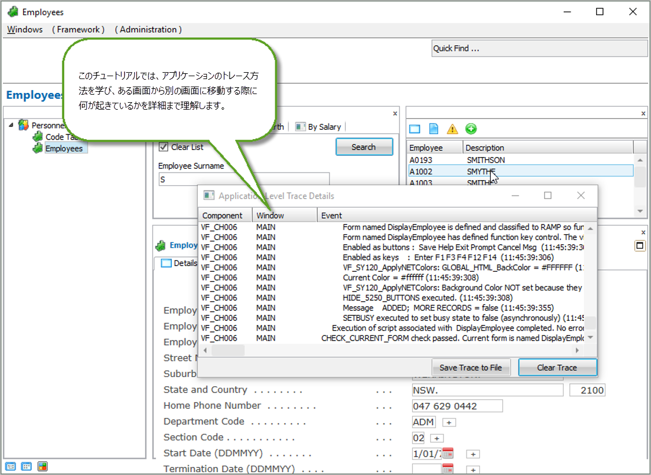Image resolution: width=651 pixels, height=475 pixels.
Task: Click the Window column header in trace
Action: point(285,215)
